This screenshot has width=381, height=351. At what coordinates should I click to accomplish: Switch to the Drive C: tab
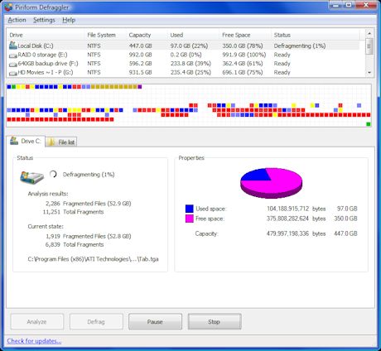26,142
